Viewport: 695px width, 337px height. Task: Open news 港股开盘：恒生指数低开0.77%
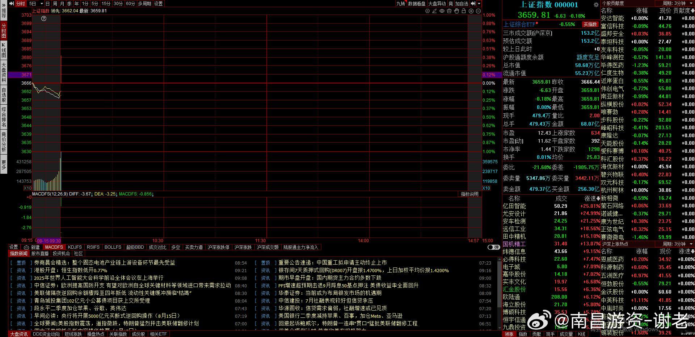[71, 270]
